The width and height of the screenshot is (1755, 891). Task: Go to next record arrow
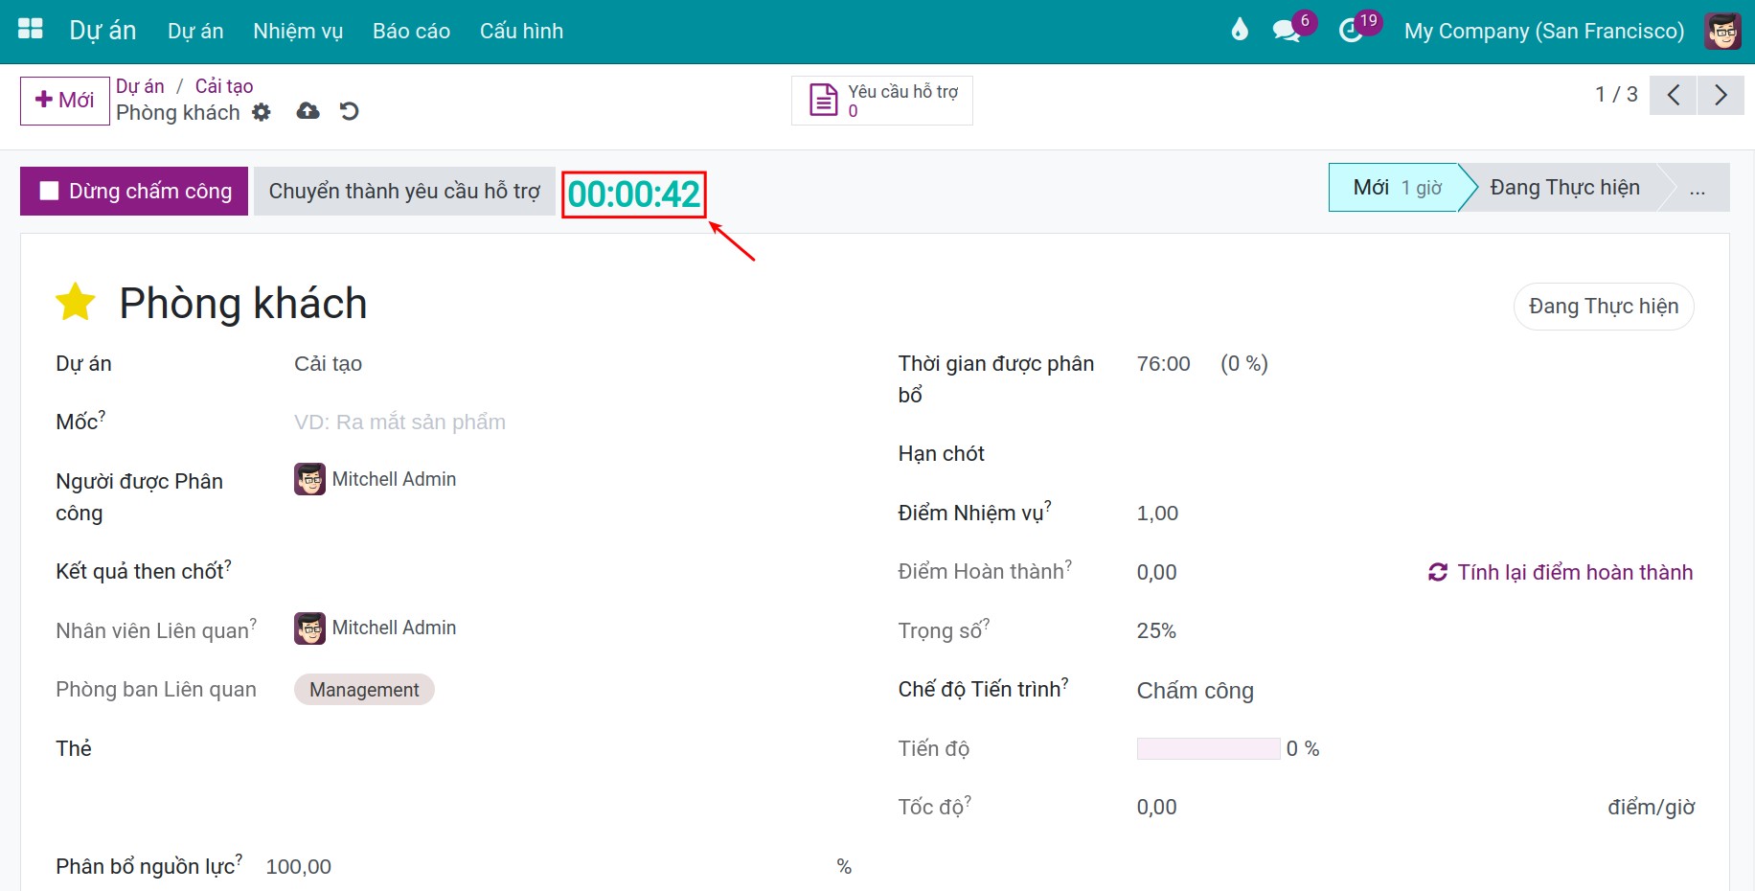point(1721,95)
